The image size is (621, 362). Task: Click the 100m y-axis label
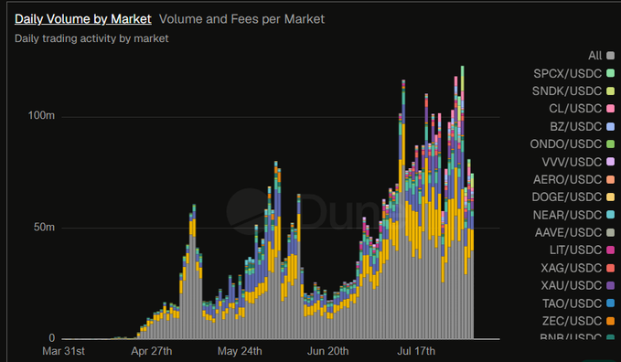point(41,116)
